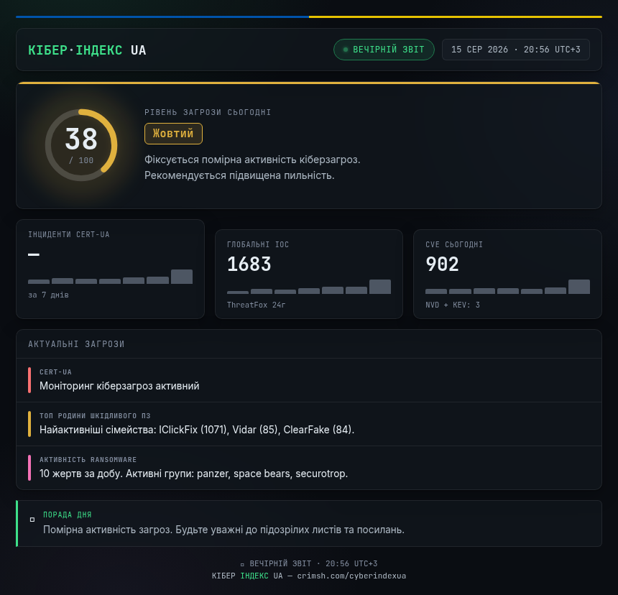618x595 pixels.
Task: Open the ГЛОБАЛЬНІ IOC card showing 1683
Action: 309,274
